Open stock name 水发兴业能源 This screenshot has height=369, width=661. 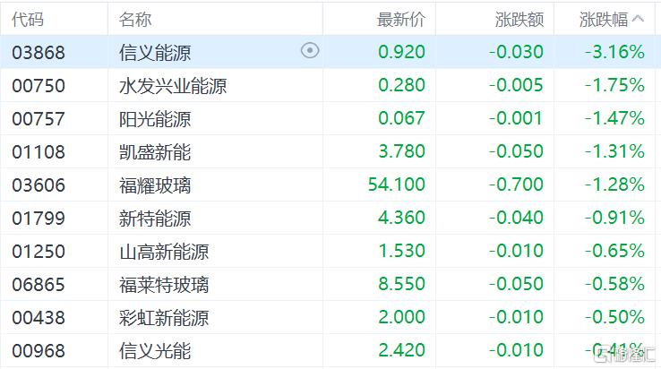(173, 86)
